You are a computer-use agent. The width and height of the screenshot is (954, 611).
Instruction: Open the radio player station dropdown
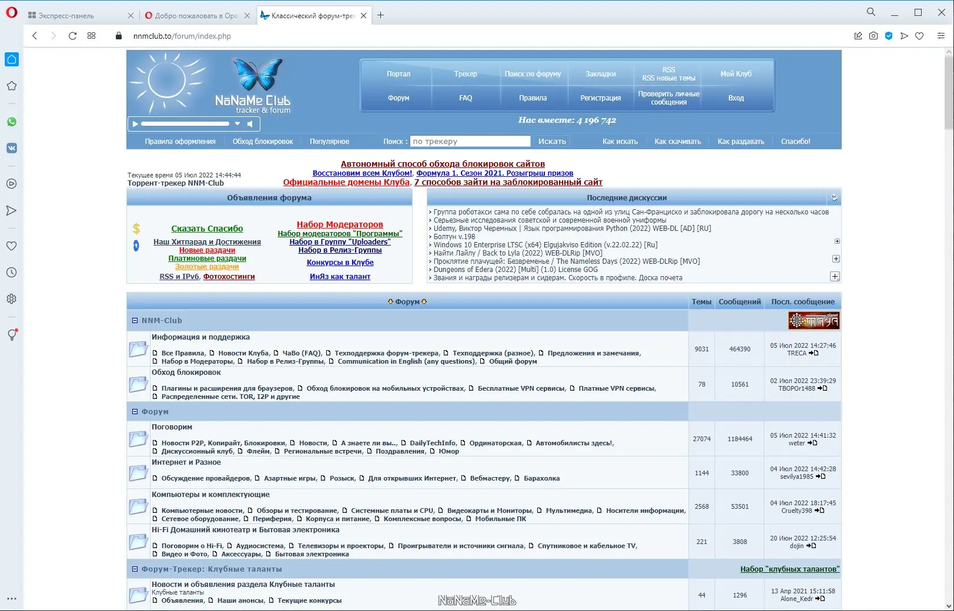pyautogui.click(x=237, y=124)
